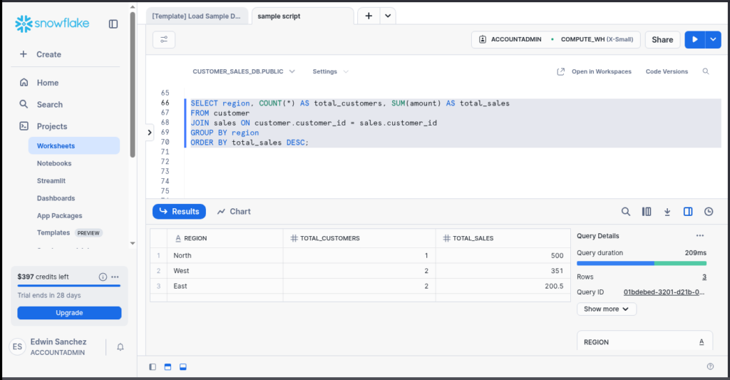Screen dimensions: 730x380
Task: Open the help question icon
Action: (710, 366)
